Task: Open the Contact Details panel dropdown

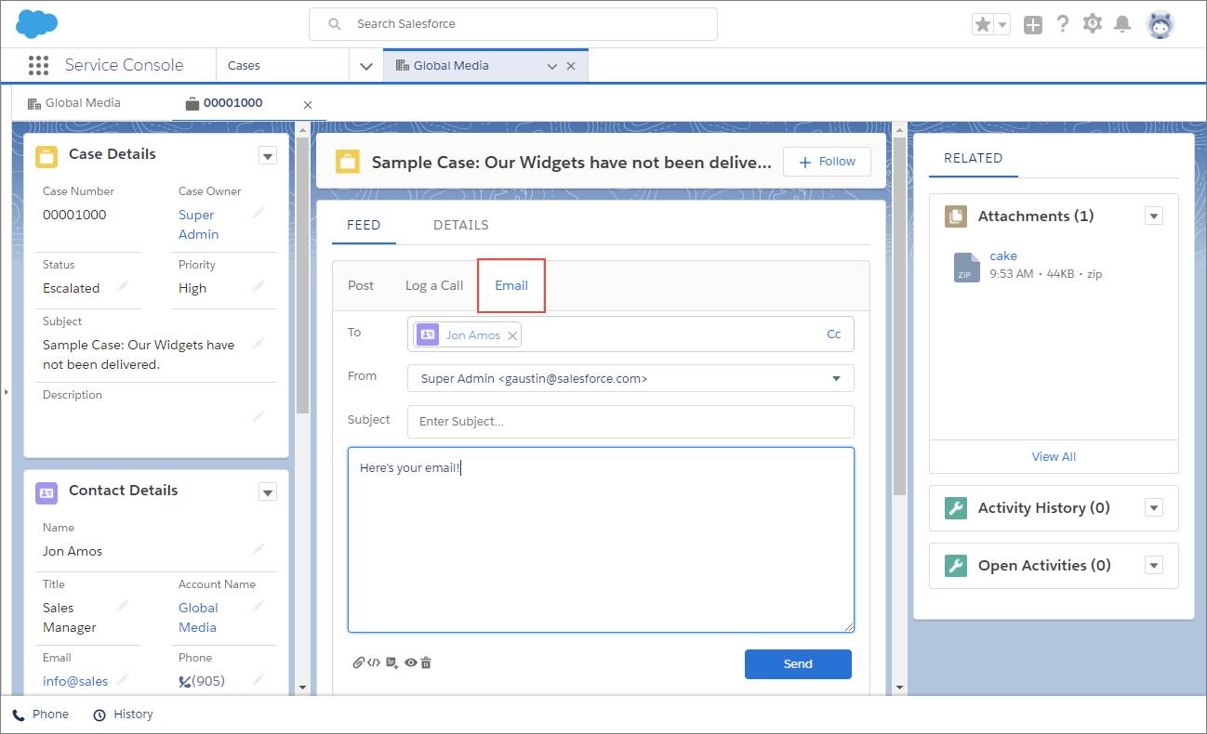Action: pos(268,492)
